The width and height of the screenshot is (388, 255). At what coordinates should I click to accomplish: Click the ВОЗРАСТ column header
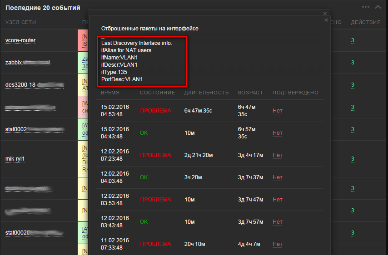point(250,93)
